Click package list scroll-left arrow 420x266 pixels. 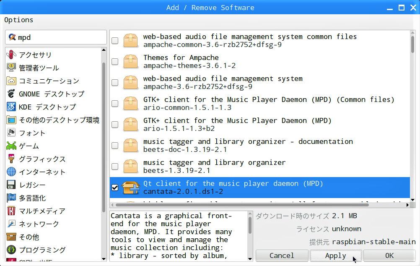(112, 205)
